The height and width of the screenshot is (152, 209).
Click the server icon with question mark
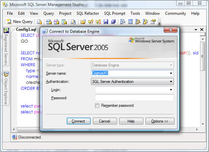91,22
